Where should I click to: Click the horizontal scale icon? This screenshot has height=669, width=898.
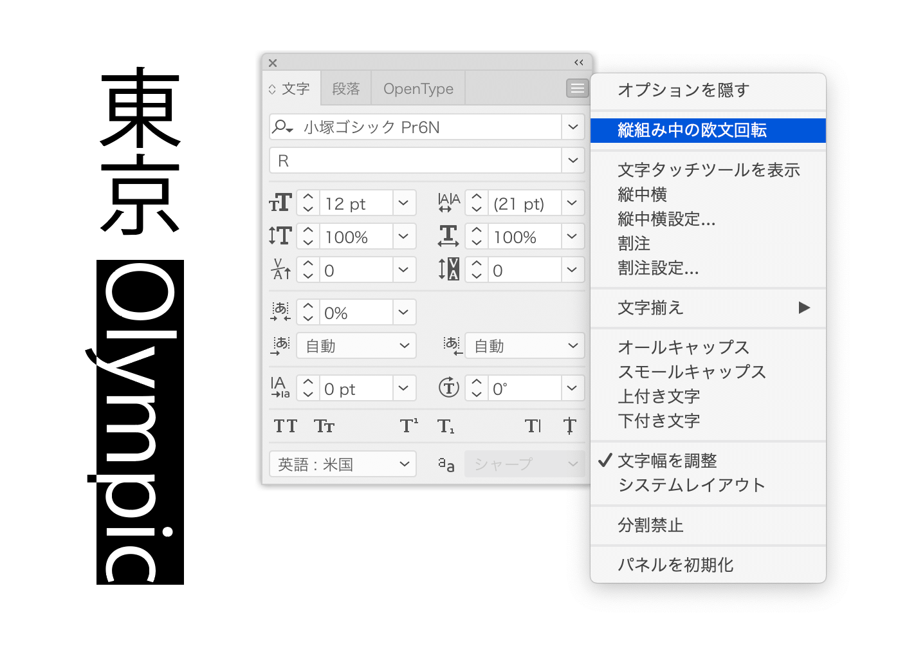pos(449,236)
